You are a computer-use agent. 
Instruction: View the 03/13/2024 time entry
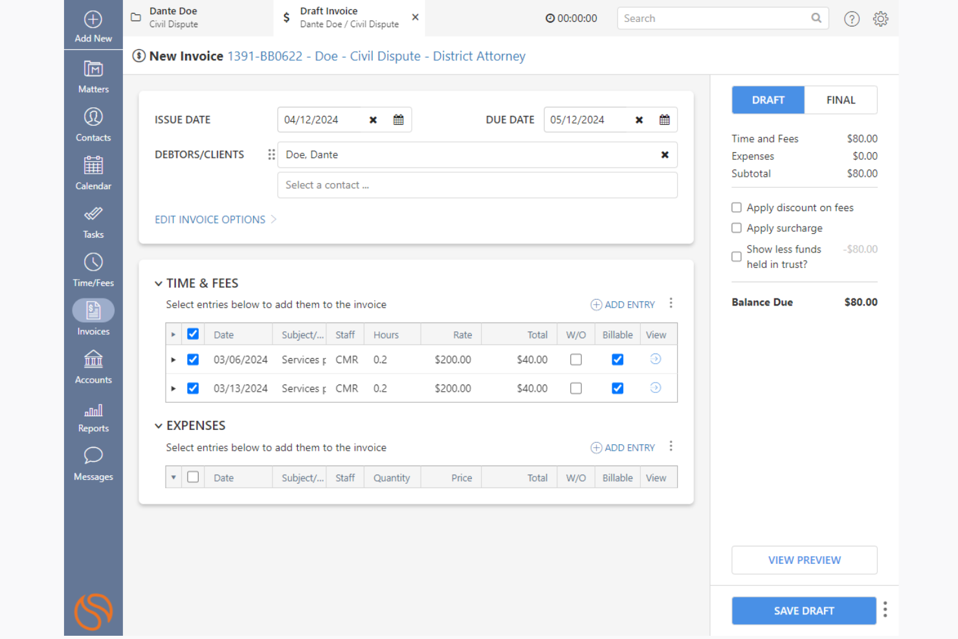coord(656,388)
